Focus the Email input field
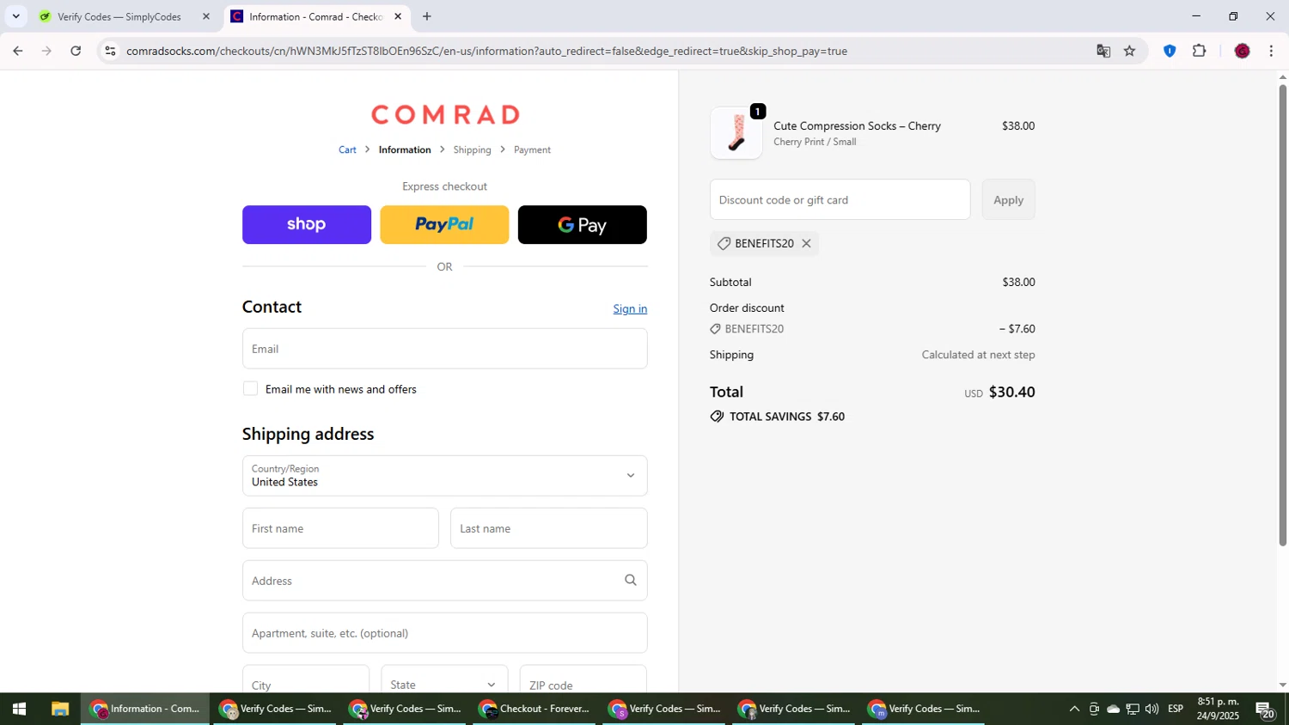Viewport: 1289px width, 725px height. [x=445, y=349]
